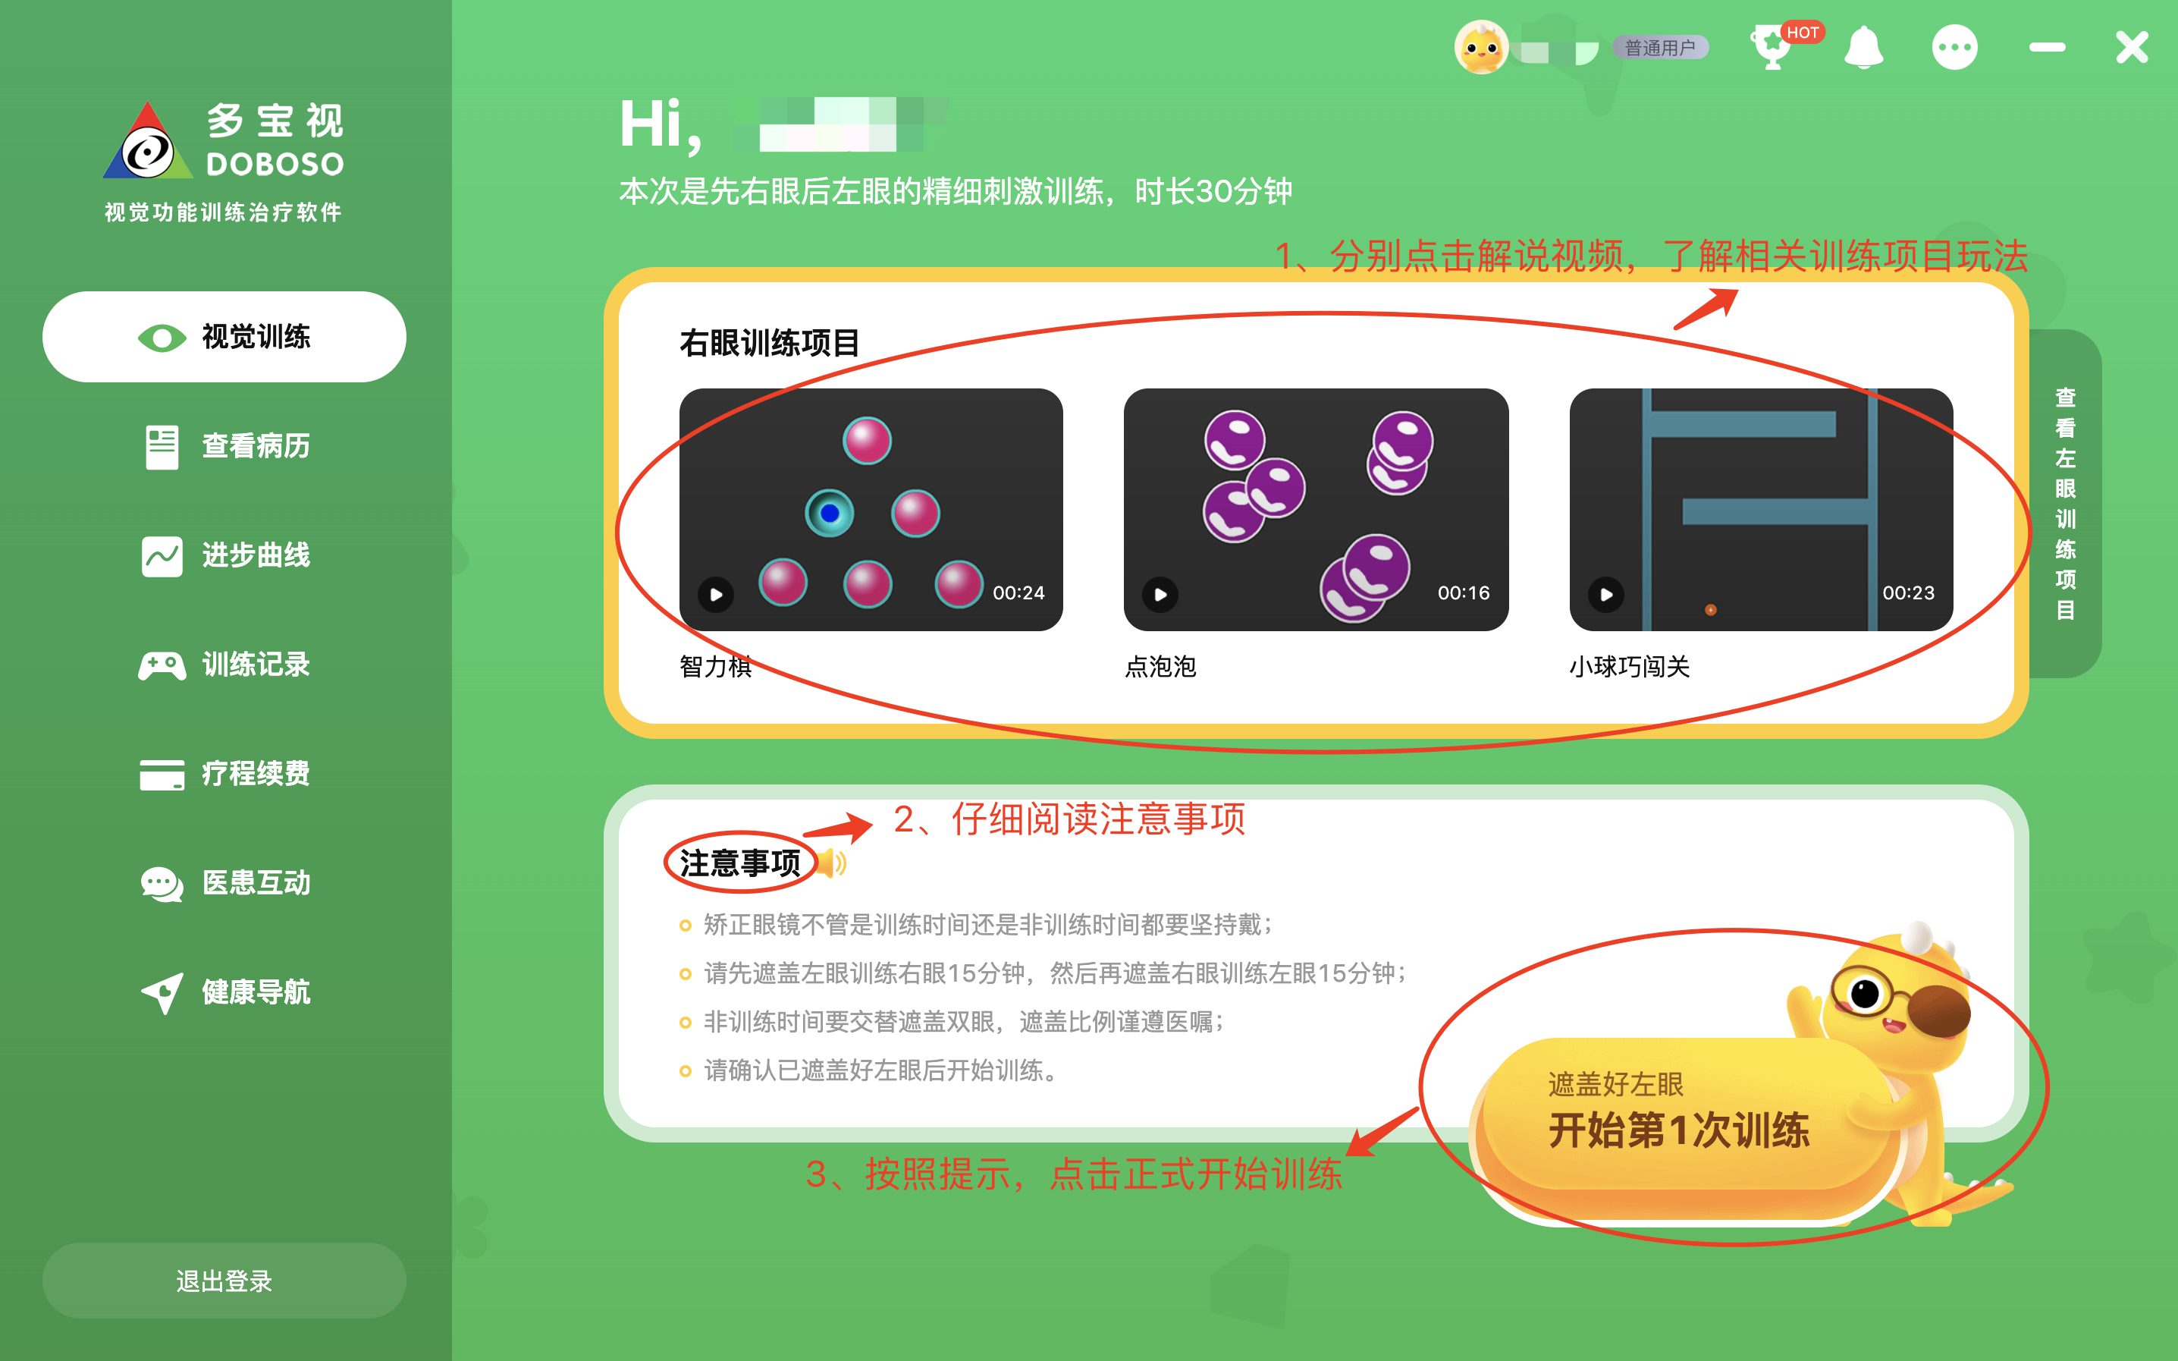The image size is (2178, 1361).
Task: Click the 退出登录 button
Action: (x=224, y=1280)
